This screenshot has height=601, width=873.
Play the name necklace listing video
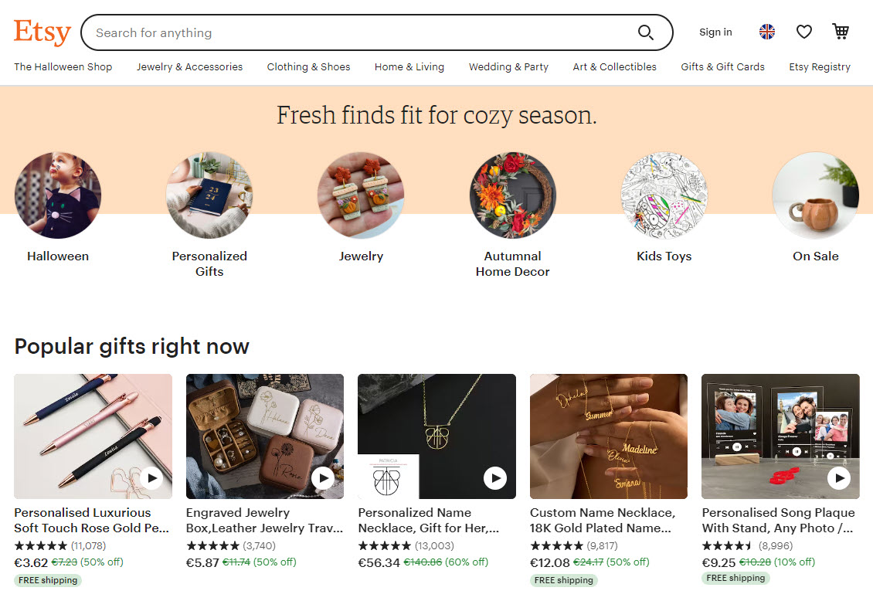[494, 478]
